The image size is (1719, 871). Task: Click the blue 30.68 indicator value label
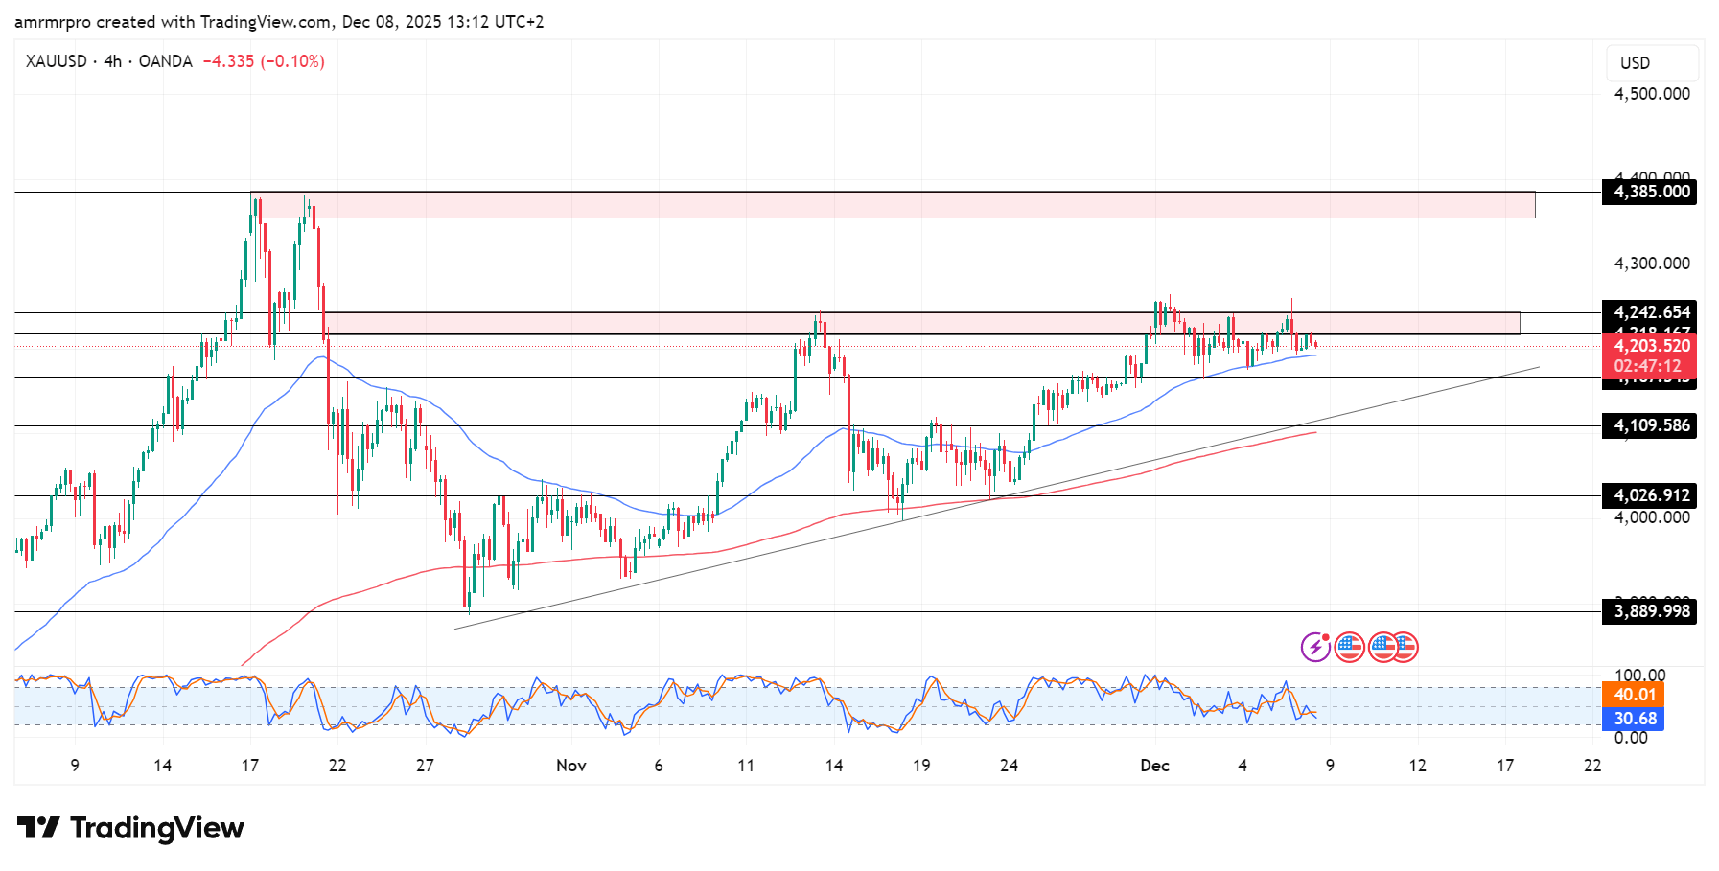(1634, 719)
